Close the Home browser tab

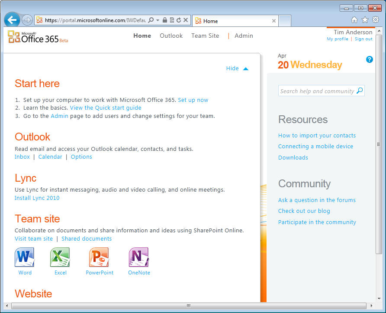[x=274, y=21]
